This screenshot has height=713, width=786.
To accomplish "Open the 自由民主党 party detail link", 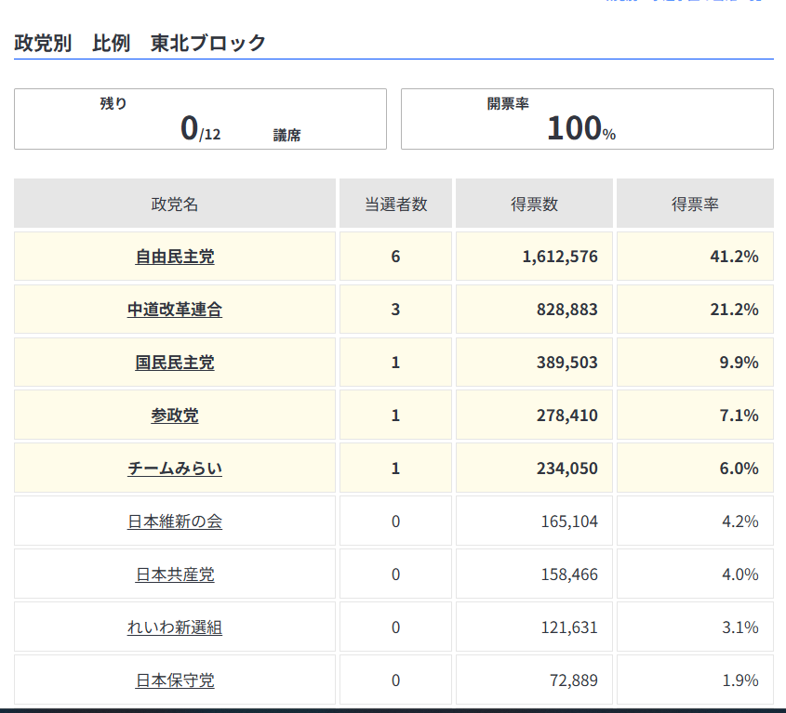I will click(173, 256).
